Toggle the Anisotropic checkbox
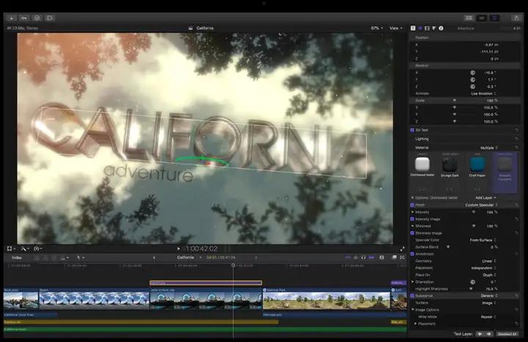The height and width of the screenshot is (342, 528). click(x=412, y=254)
